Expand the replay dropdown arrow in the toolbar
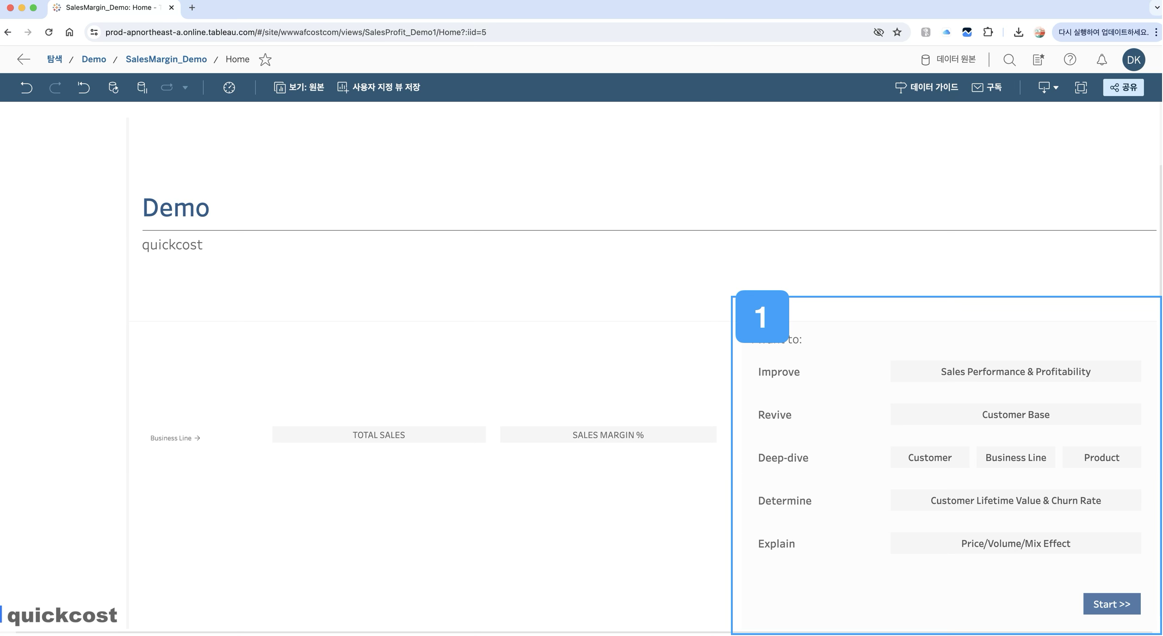This screenshot has height=636, width=1163. [185, 87]
